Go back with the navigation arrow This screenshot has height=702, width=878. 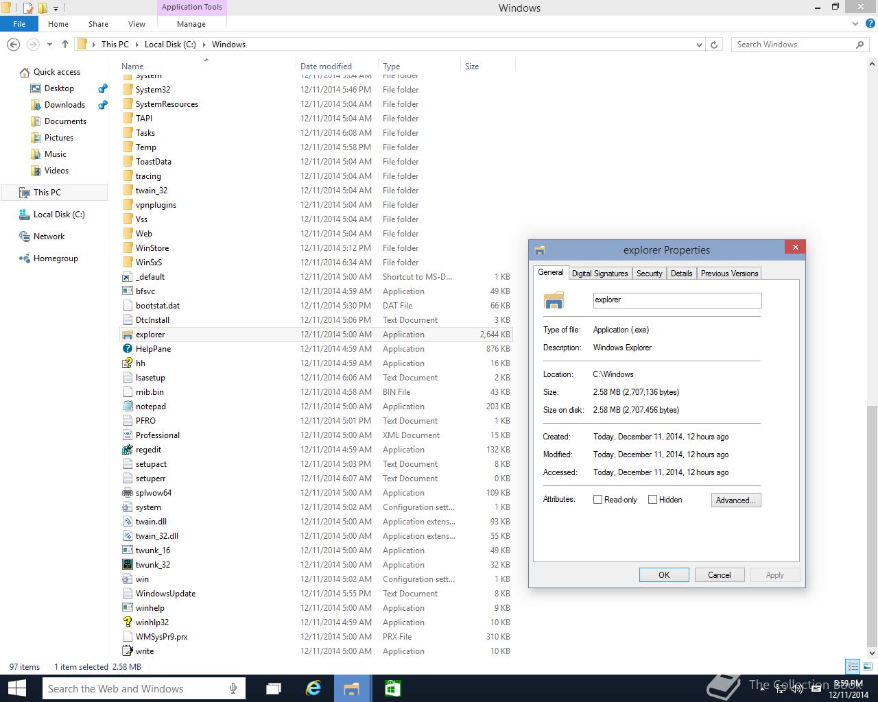(13, 45)
